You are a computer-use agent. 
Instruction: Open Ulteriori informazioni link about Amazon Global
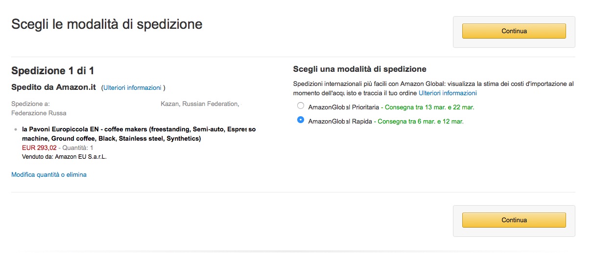point(448,93)
